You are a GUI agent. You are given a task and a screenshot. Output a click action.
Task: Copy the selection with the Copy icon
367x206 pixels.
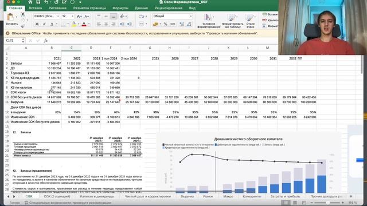pos(23,21)
